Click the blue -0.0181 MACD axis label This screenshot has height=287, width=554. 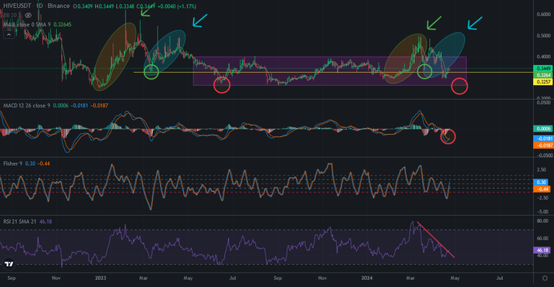click(543, 138)
